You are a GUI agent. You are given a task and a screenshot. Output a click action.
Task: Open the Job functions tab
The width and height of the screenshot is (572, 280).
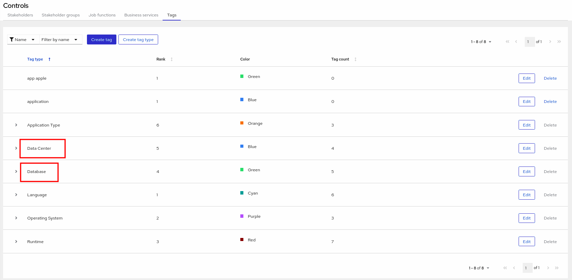(x=102, y=15)
